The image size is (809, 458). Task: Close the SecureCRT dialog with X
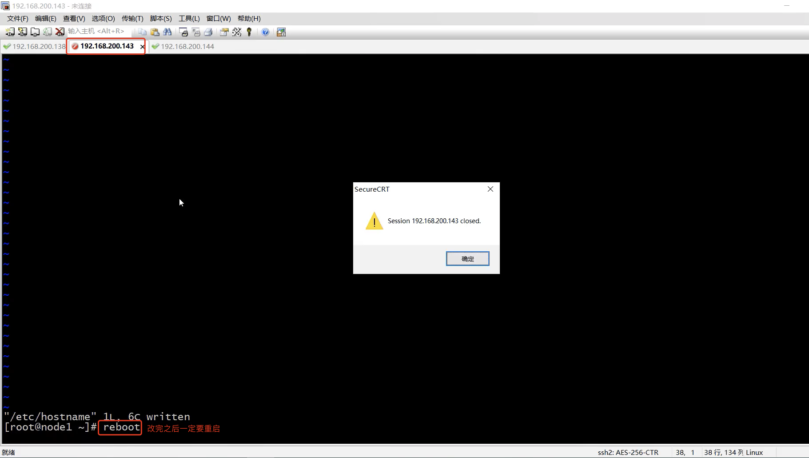pyautogui.click(x=490, y=189)
